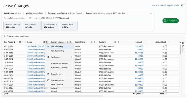Open Choose Columns from menu
The width and height of the screenshot is (187, 98).
[60, 80]
